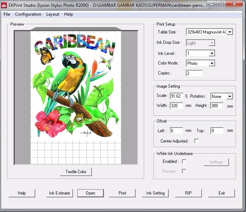Expand the Color Mode dropdown
The width and height of the screenshot is (246, 212).
[x=212, y=63]
